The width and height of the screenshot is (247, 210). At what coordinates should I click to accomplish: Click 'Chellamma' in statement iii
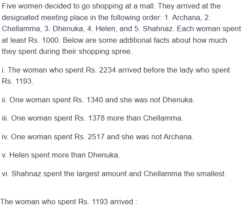coord(162,118)
